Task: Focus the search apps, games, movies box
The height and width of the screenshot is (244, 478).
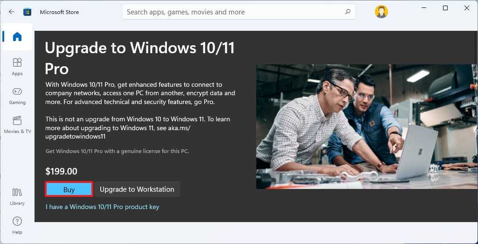Action: point(233,12)
